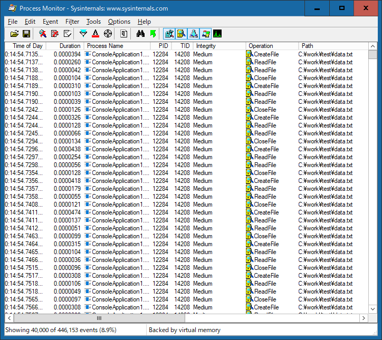Click the Process Name column header
This screenshot has width=382, height=340.
coord(117,46)
